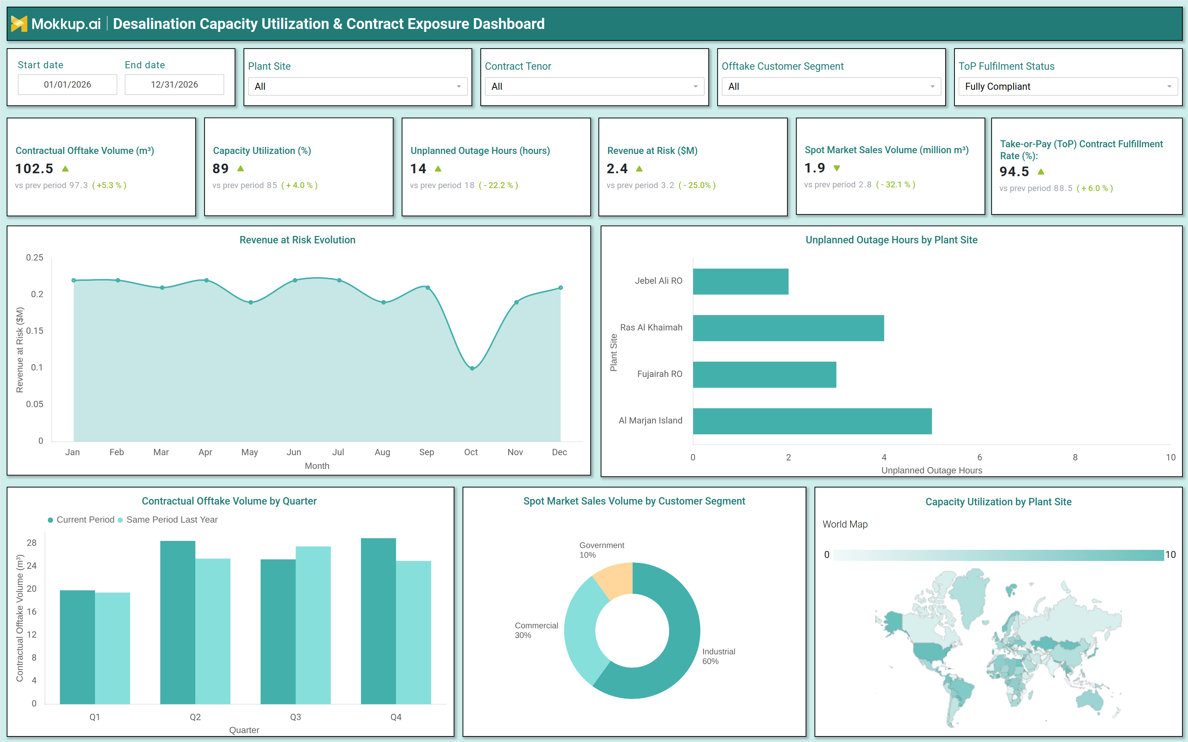Click the Mokkup.ai logo icon
Viewport: 1188px width, 742px height.
coord(19,23)
